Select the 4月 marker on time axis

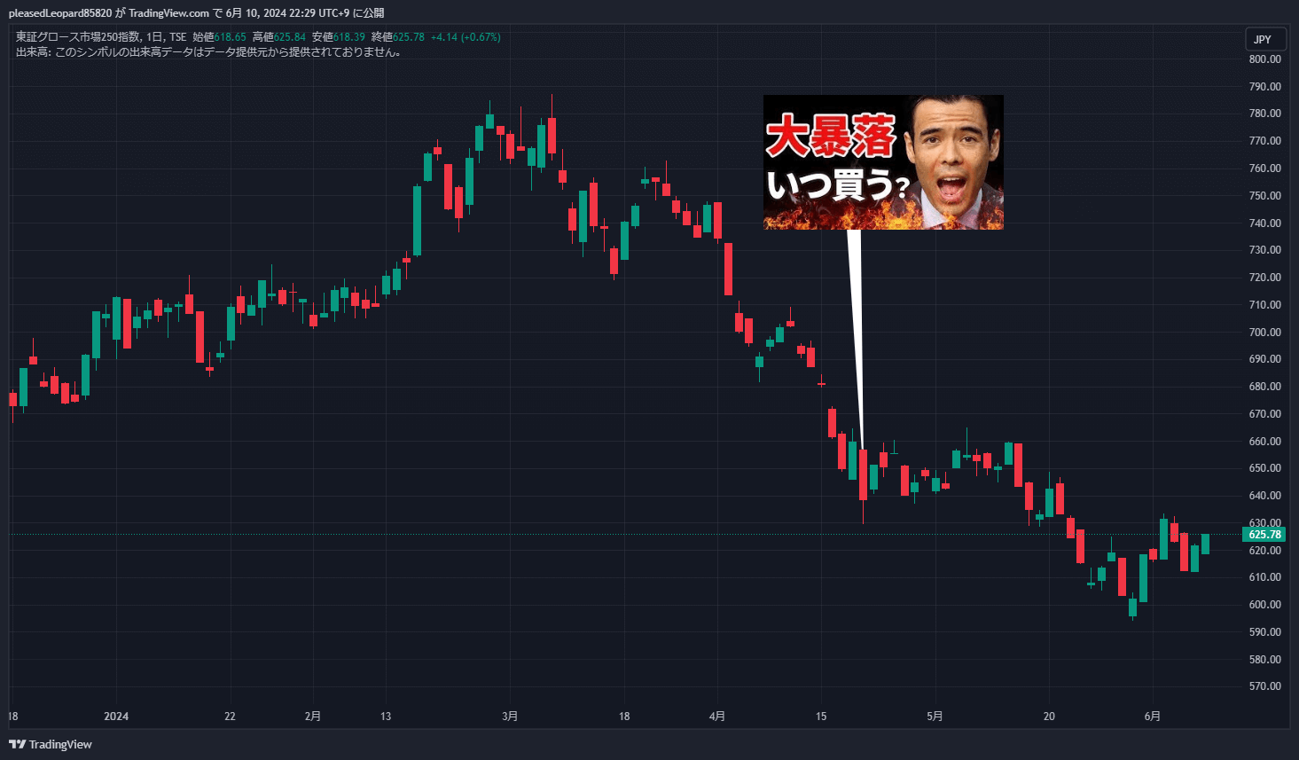point(717,717)
